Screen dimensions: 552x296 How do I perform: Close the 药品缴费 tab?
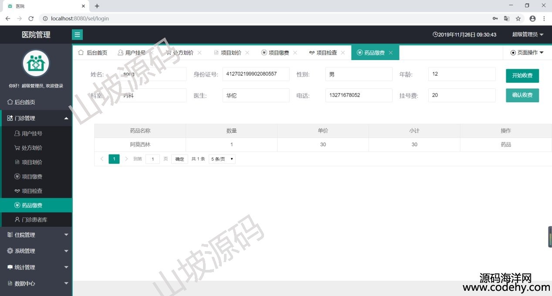(x=391, y=53)
